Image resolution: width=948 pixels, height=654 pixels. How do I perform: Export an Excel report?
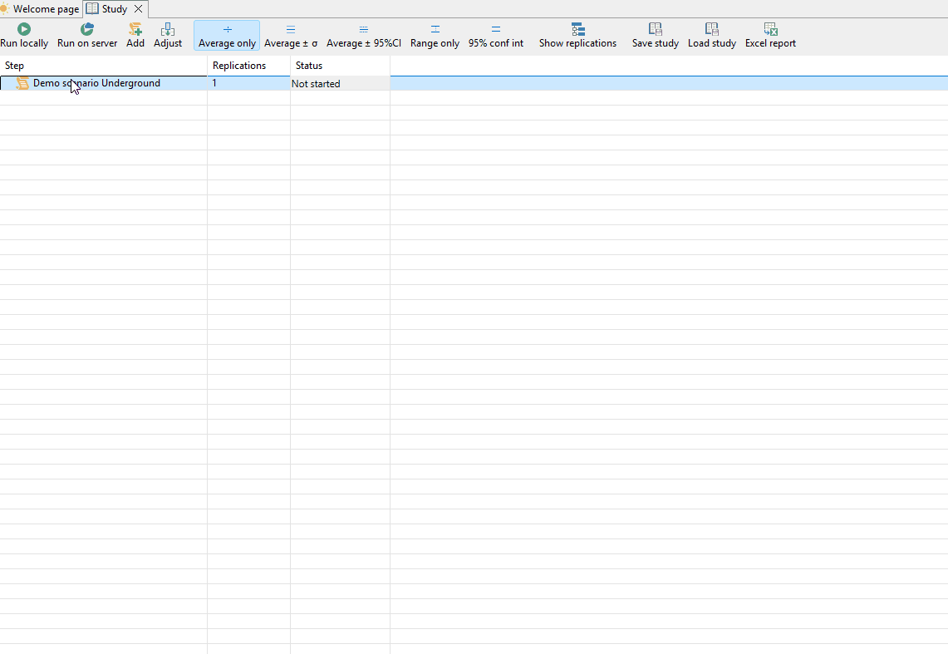tap(770, 36)
